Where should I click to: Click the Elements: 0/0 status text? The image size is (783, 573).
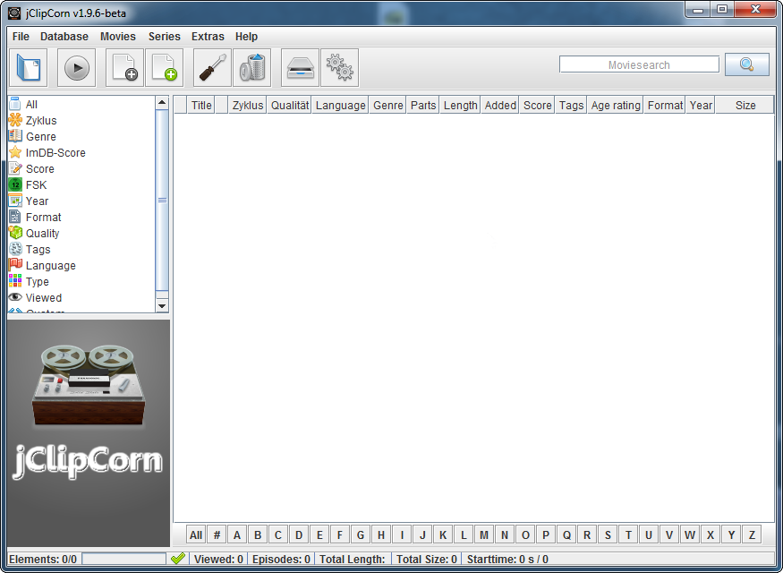[x=43, y=559]
